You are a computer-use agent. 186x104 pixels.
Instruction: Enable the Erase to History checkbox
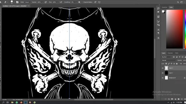tap(83, 2)
